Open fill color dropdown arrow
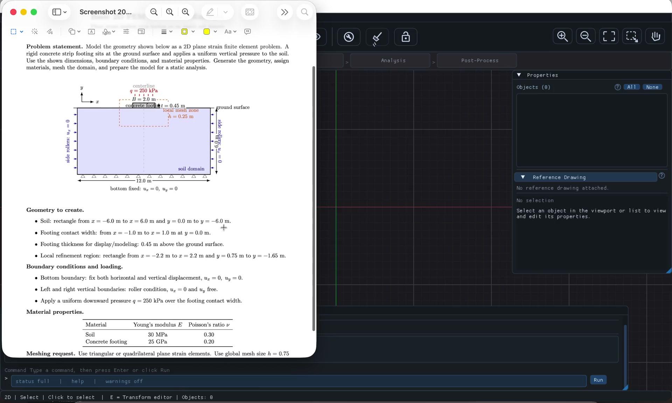The width and height of the screenshot is (672, 403). 215,31
